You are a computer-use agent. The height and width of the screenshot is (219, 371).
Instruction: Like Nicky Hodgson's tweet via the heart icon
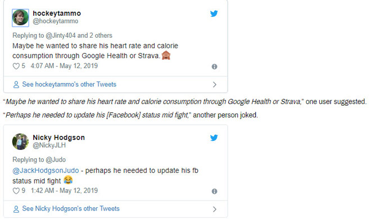[x=16, y=191]
